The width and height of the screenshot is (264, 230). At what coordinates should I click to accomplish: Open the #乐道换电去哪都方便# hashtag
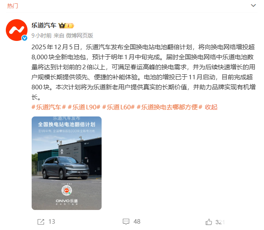pos(169,107)
